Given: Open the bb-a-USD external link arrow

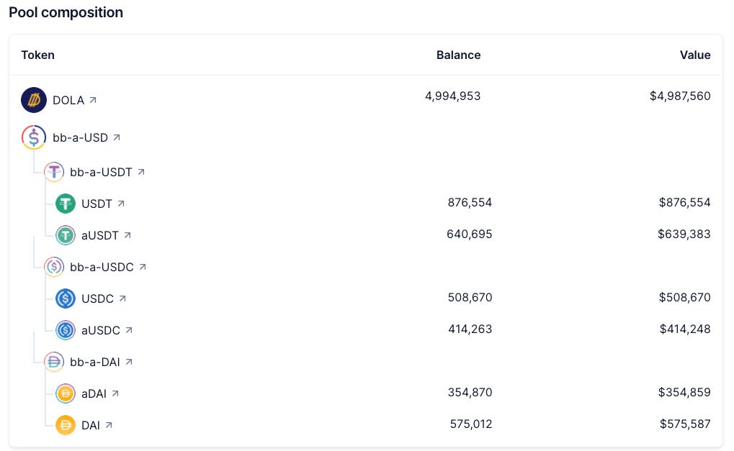Looking at the screenshot, I should pyautogui.click(x=117, y=137).
